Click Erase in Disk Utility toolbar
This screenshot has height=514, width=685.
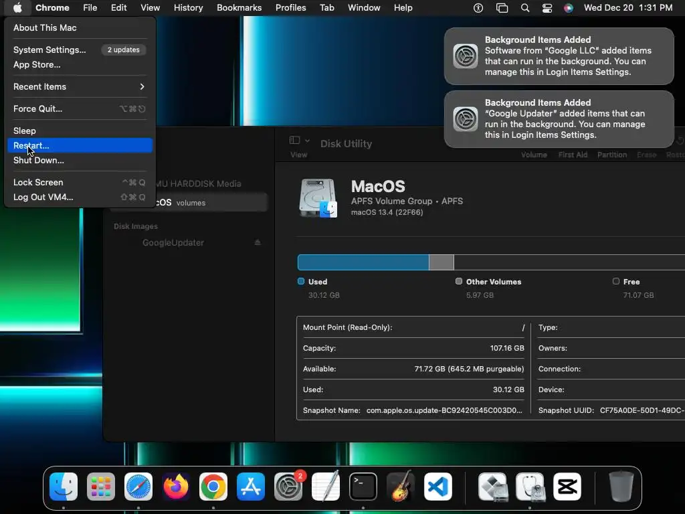click(647, 155)
